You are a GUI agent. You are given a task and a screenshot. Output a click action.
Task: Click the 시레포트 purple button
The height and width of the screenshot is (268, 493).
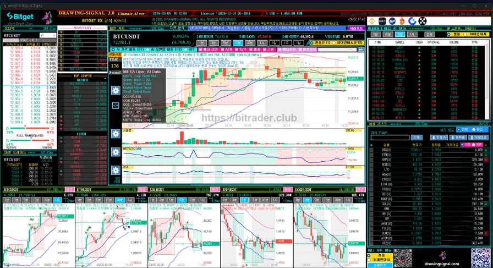[356, 28]
